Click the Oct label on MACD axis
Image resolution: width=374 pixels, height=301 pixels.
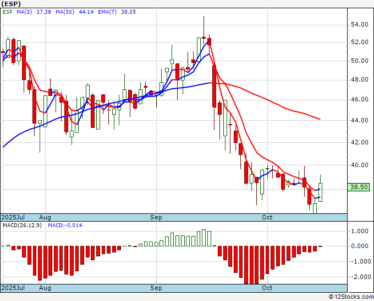tap(267, 288)
